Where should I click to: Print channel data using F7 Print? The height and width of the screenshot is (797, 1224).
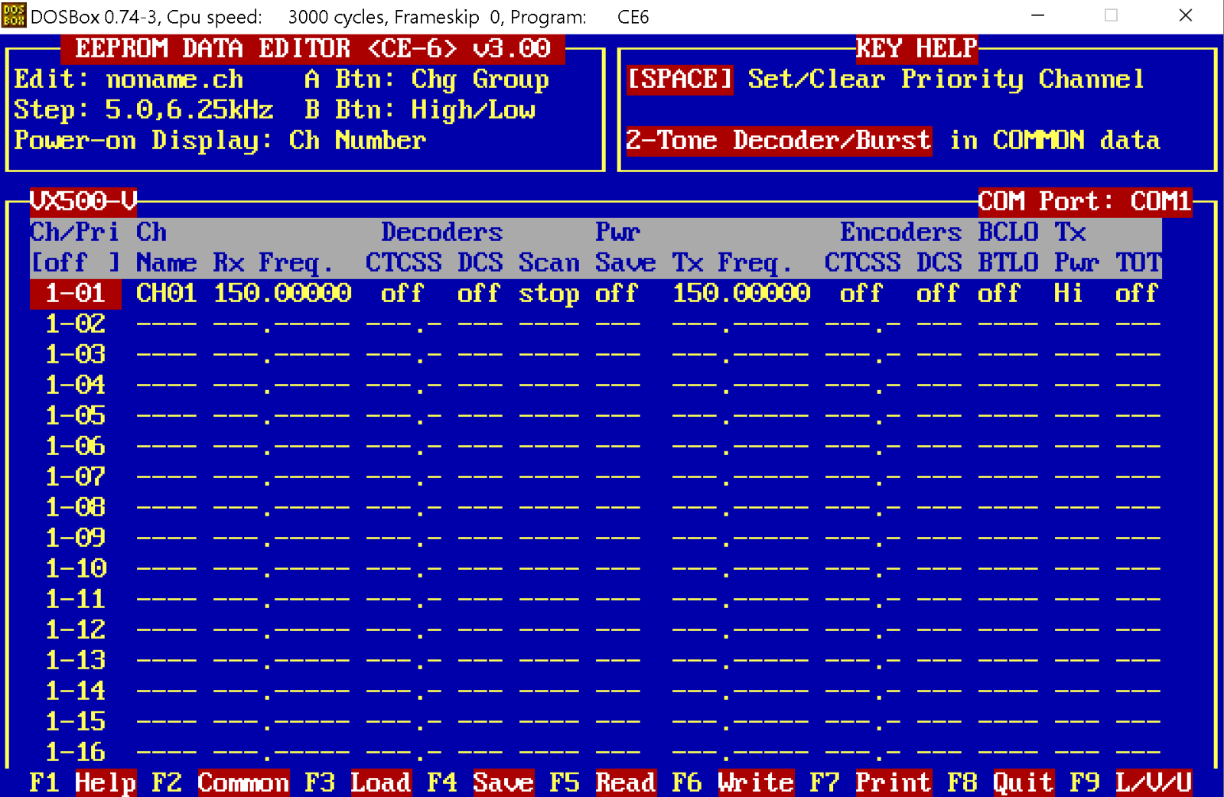[894, 782]
